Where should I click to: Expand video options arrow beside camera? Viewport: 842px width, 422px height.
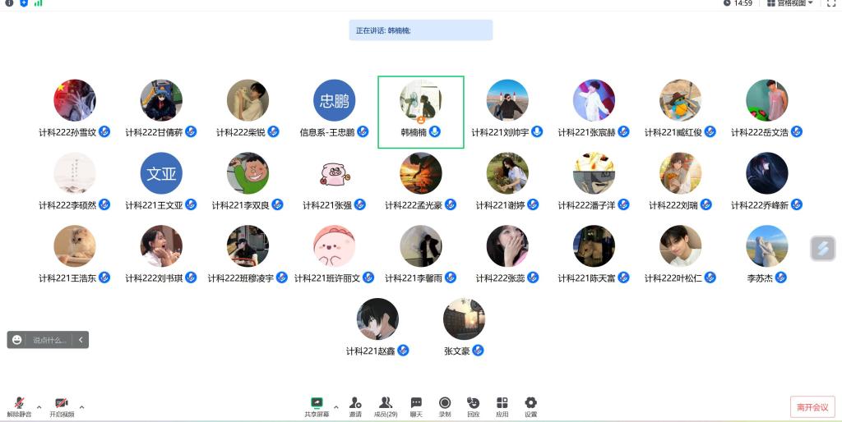pos(81,407)
